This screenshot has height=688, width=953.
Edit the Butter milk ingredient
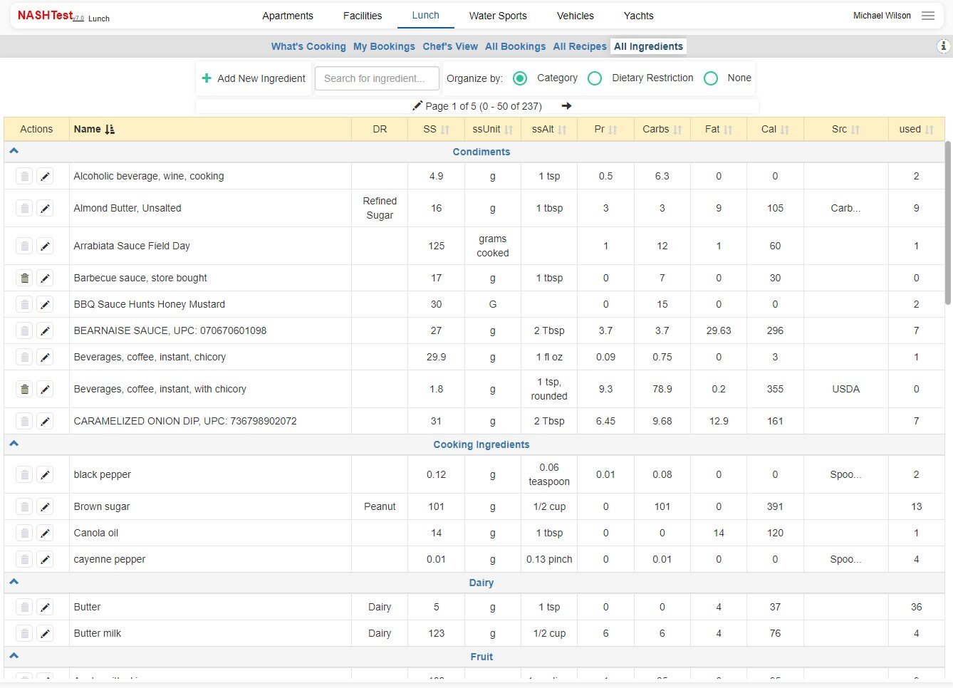coord(45,633)
